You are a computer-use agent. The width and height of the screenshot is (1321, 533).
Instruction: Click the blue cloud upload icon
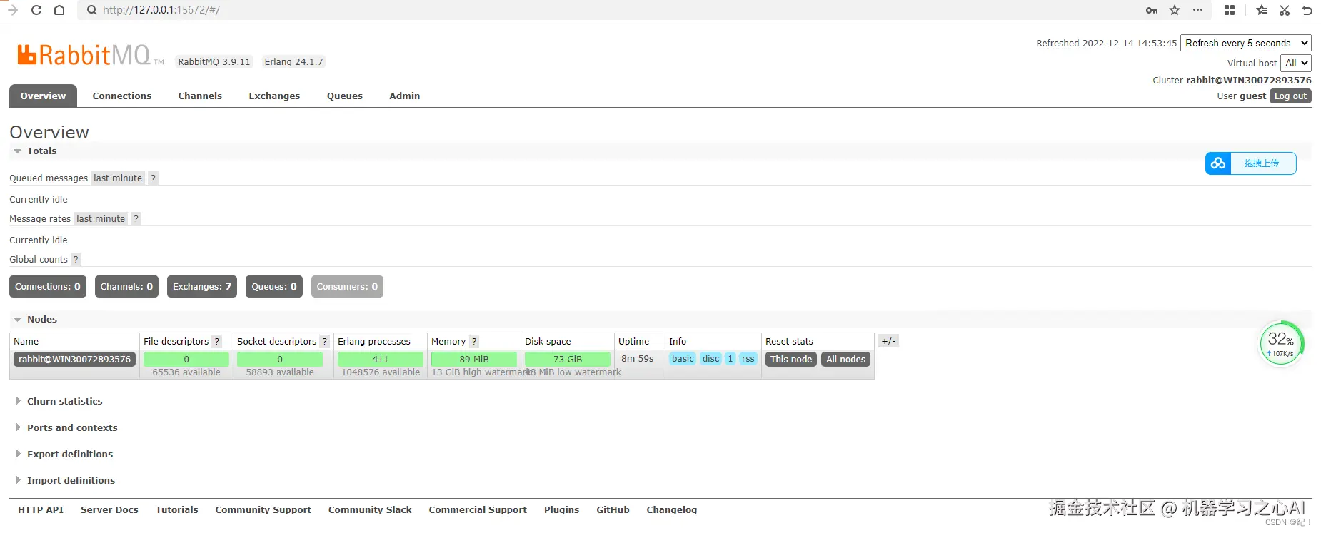[1218, 163]
